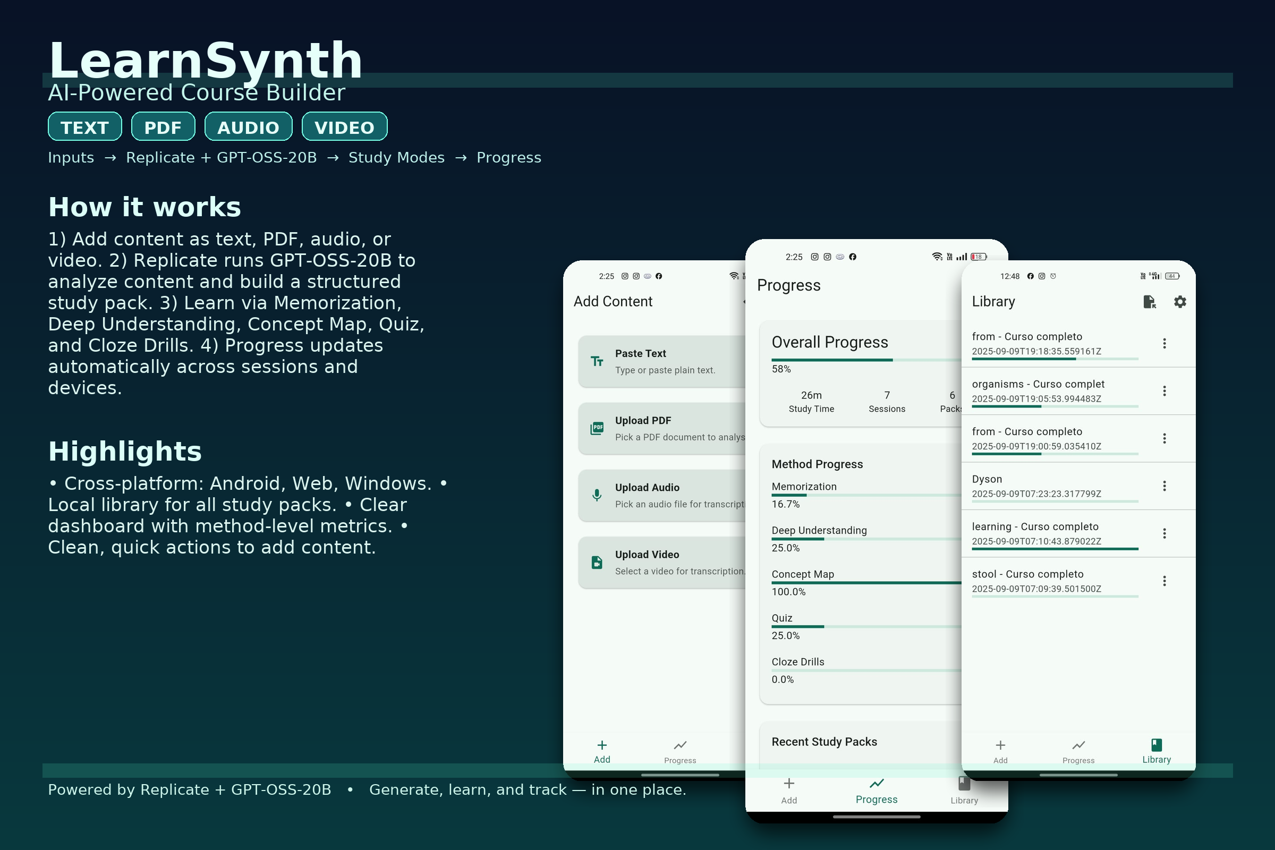Image resolution: width=1275 pixels, height=850 pixels.
Task: Click the Add plus icon on Library screen
Action: [x=1000, y=746]
